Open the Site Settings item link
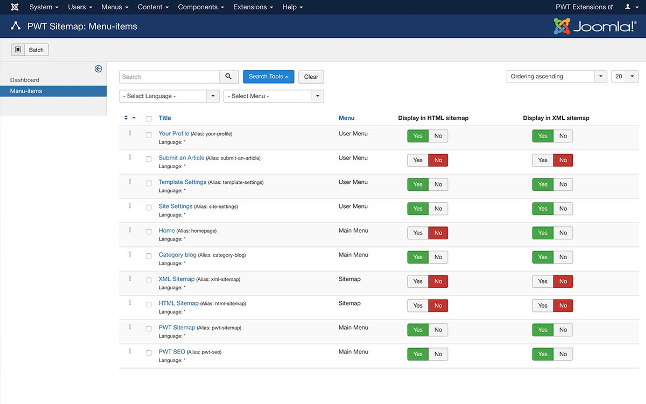 (x=175, y=206)
